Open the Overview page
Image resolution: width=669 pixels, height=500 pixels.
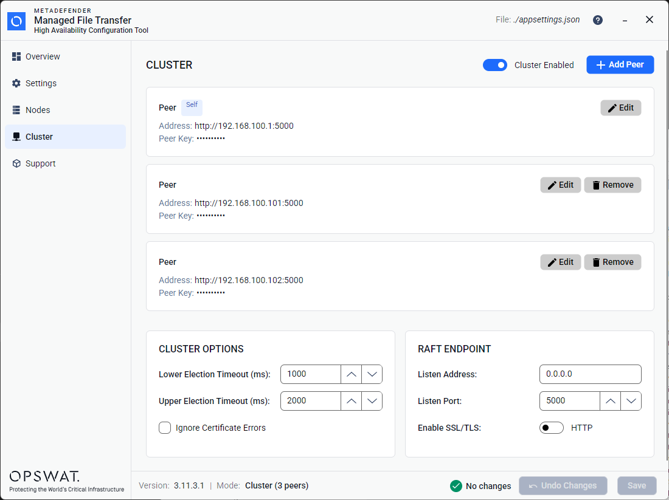pyautogui.click(x=65, y=57)
